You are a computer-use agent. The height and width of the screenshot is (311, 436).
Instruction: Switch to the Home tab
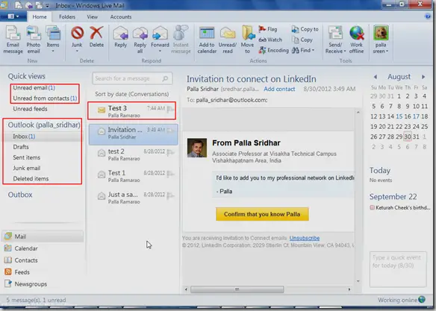pos(40,16)
